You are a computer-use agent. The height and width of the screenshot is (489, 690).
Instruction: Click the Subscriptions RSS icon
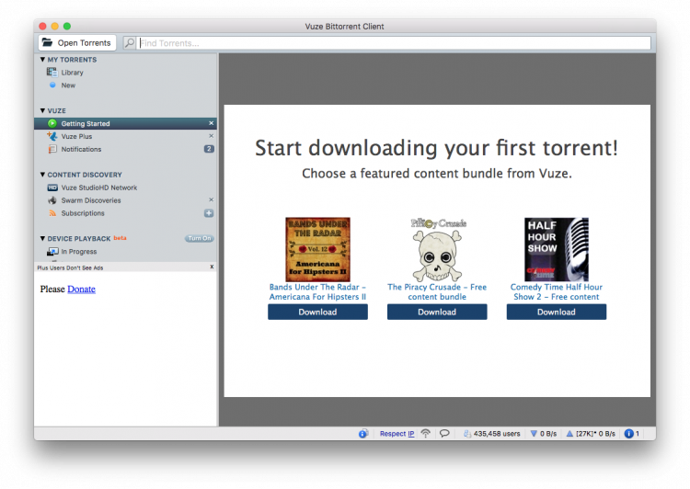(x=52, y=213)
